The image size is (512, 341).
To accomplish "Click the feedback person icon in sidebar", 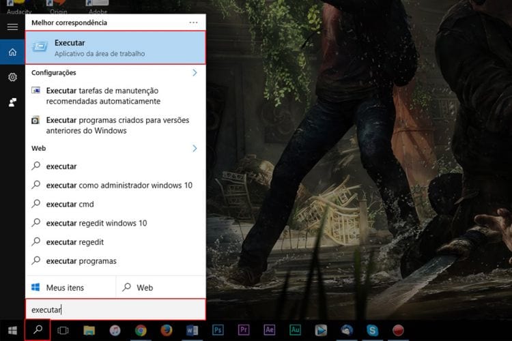I will click(12, 102).
